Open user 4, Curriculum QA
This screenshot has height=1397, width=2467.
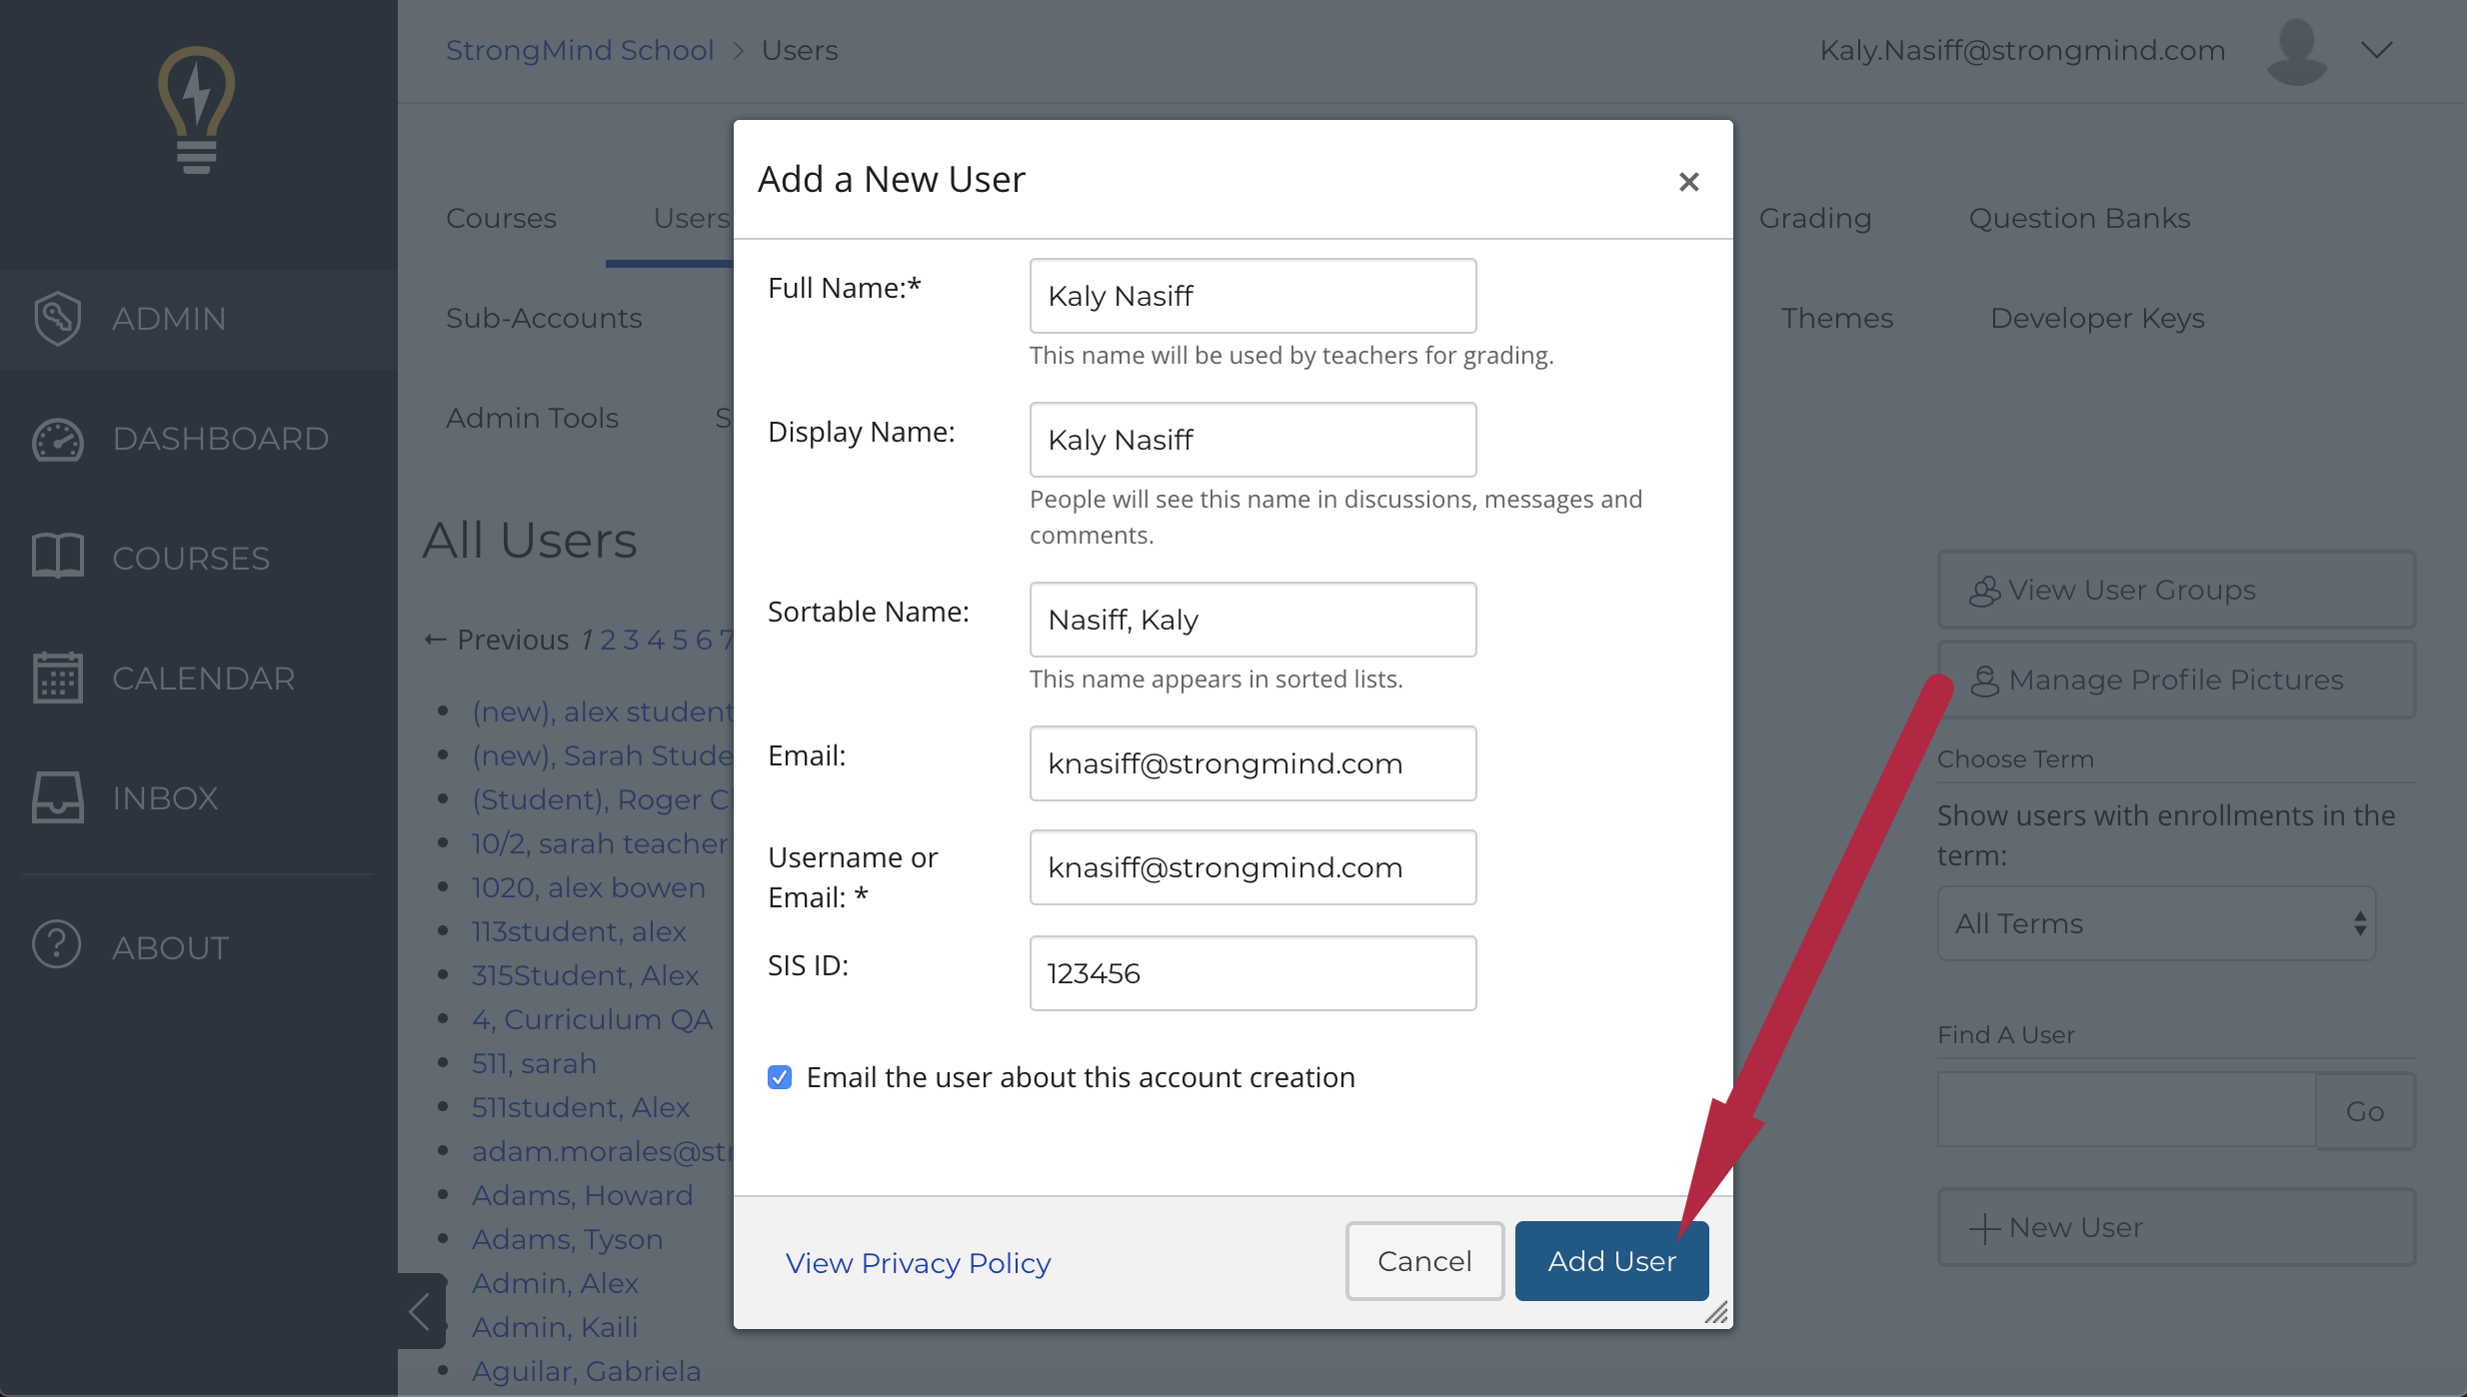592,1019
